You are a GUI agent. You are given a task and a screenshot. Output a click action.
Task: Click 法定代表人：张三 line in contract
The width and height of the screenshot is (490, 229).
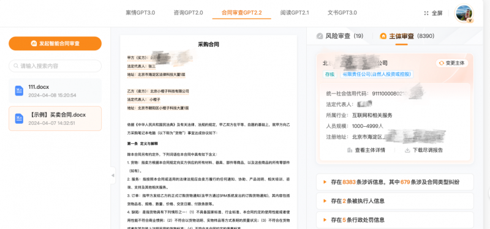pos(141,66)
